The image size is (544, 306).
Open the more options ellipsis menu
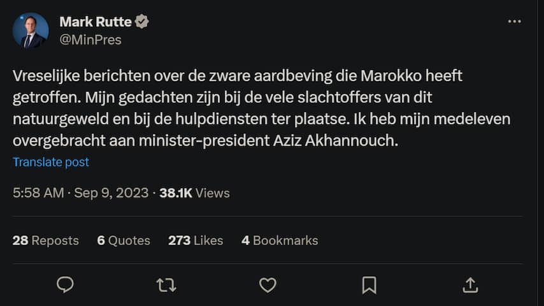click(x=514, y=22)
